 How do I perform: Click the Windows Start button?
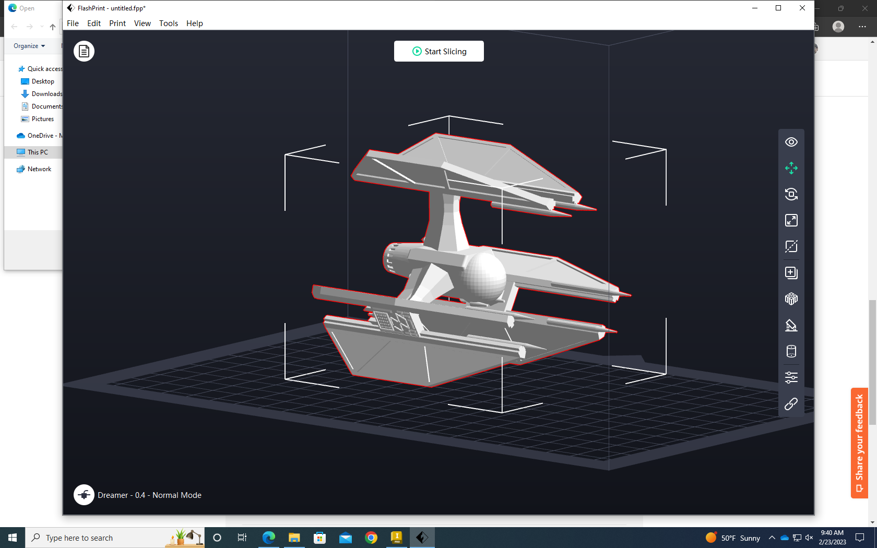point(13,538)
